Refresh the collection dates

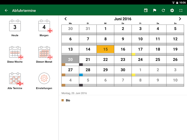[x=163, y=11]
